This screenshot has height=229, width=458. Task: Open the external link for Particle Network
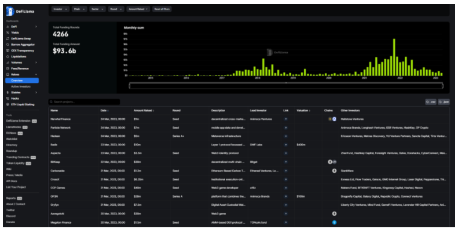285,128
